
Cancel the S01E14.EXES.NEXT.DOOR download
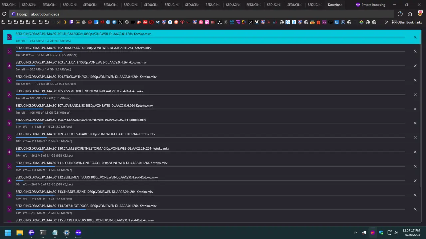tap(415, 209)
